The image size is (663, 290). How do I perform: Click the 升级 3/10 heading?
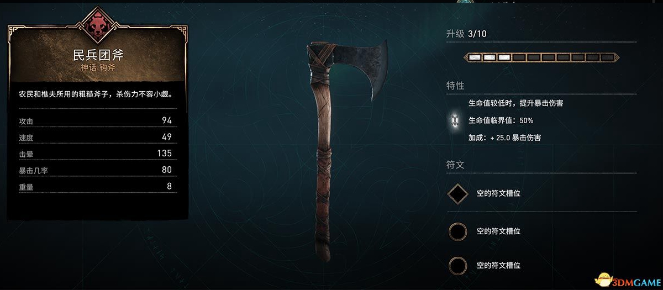click(x=466, y=34)
